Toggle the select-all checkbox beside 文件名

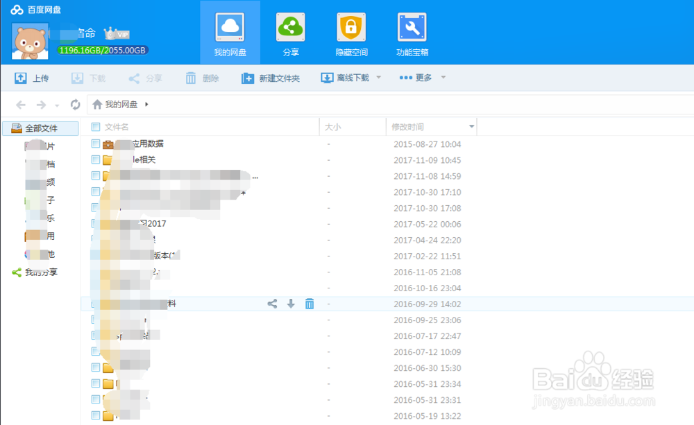pos(94,128)
